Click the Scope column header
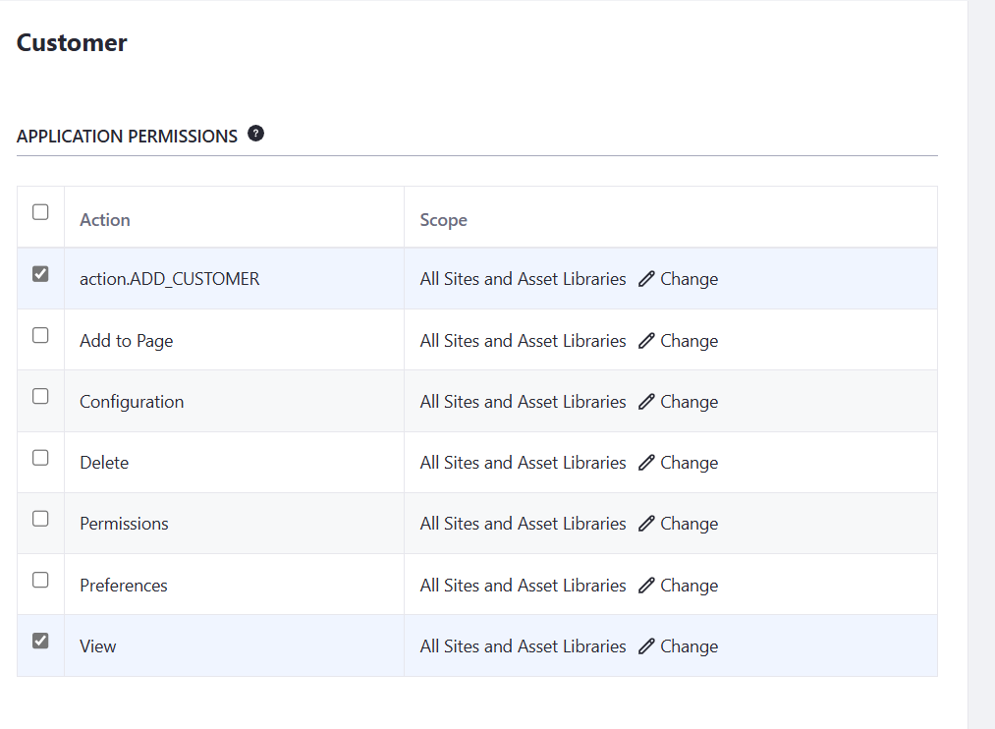The width and height of the screenshot is (995, 729). [443, 220]
